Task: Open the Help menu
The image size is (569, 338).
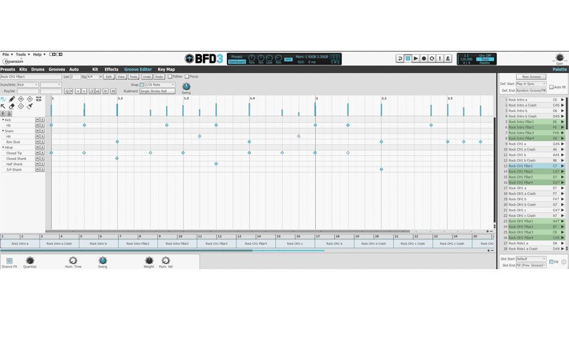Action: [39, 54]
